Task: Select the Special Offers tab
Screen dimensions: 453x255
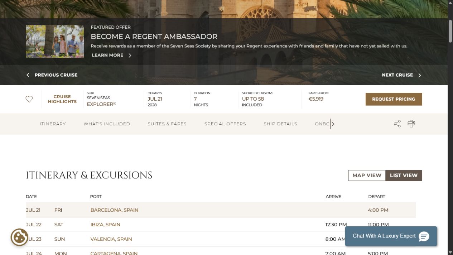Action: (x=225, y=124)
